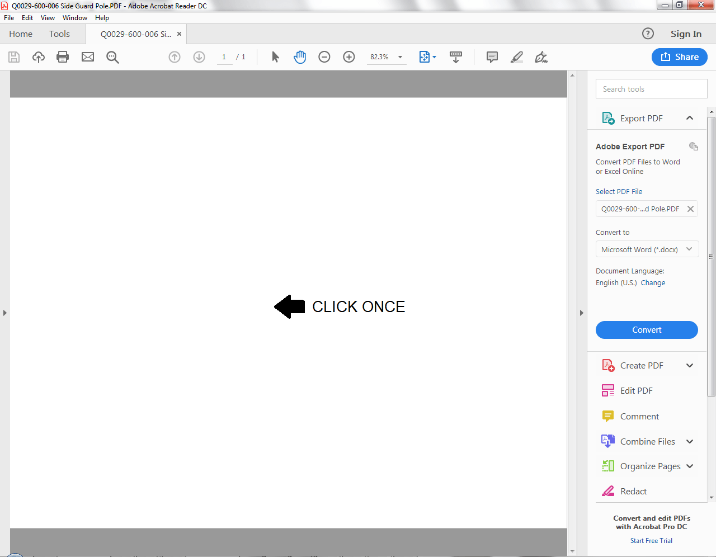This screenshot has height=557, width=716.
Task: Click the upload to cloud icon
Action: [39, 57]
